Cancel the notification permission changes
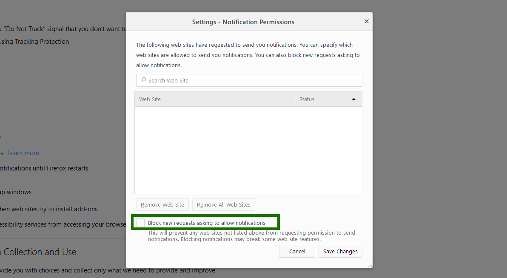Screen dimensions: 507x278 tap(297, 251)
